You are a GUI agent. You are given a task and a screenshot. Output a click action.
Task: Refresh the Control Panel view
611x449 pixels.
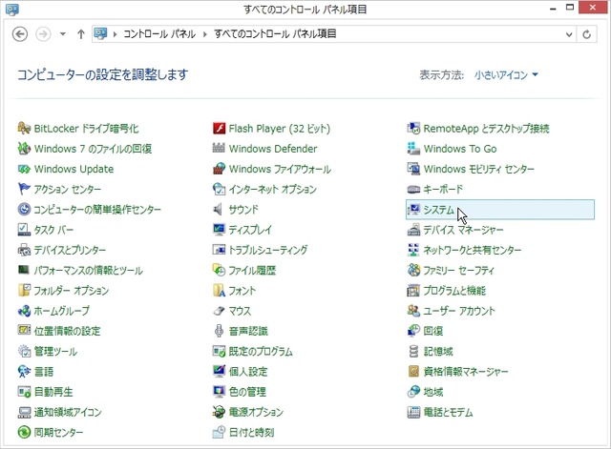click(587, 34)
